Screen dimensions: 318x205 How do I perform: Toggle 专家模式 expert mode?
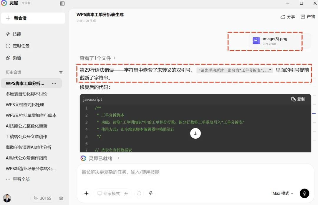coord(113,194)
